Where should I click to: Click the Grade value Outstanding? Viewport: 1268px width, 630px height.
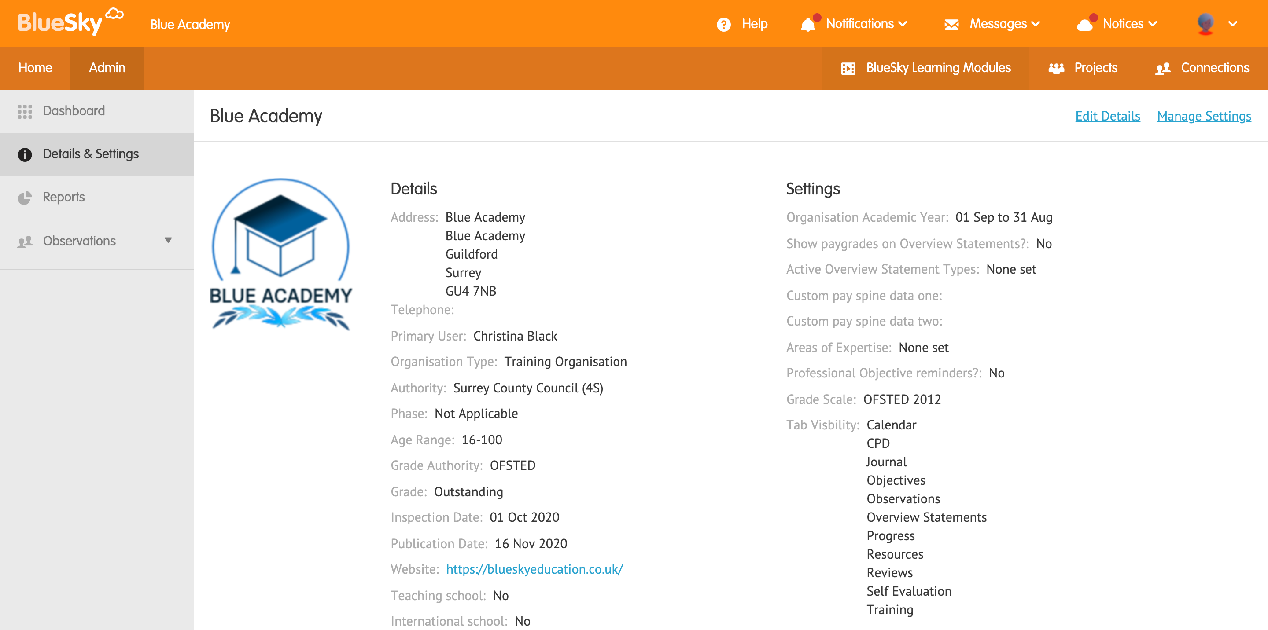[468, 492]
